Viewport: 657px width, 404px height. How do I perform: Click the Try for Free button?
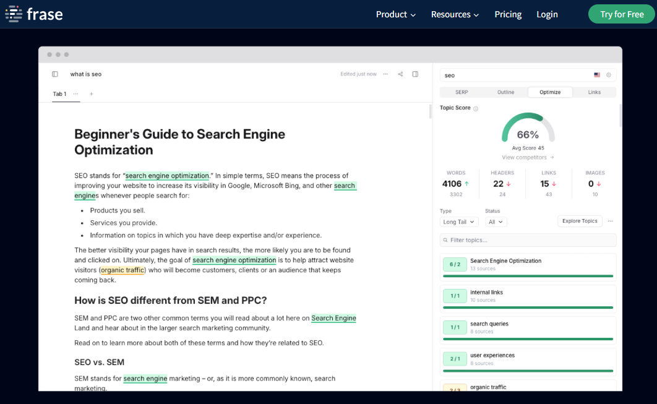622,14
